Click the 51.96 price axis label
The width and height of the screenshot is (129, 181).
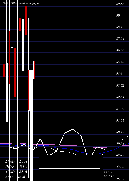coord(120,109)
